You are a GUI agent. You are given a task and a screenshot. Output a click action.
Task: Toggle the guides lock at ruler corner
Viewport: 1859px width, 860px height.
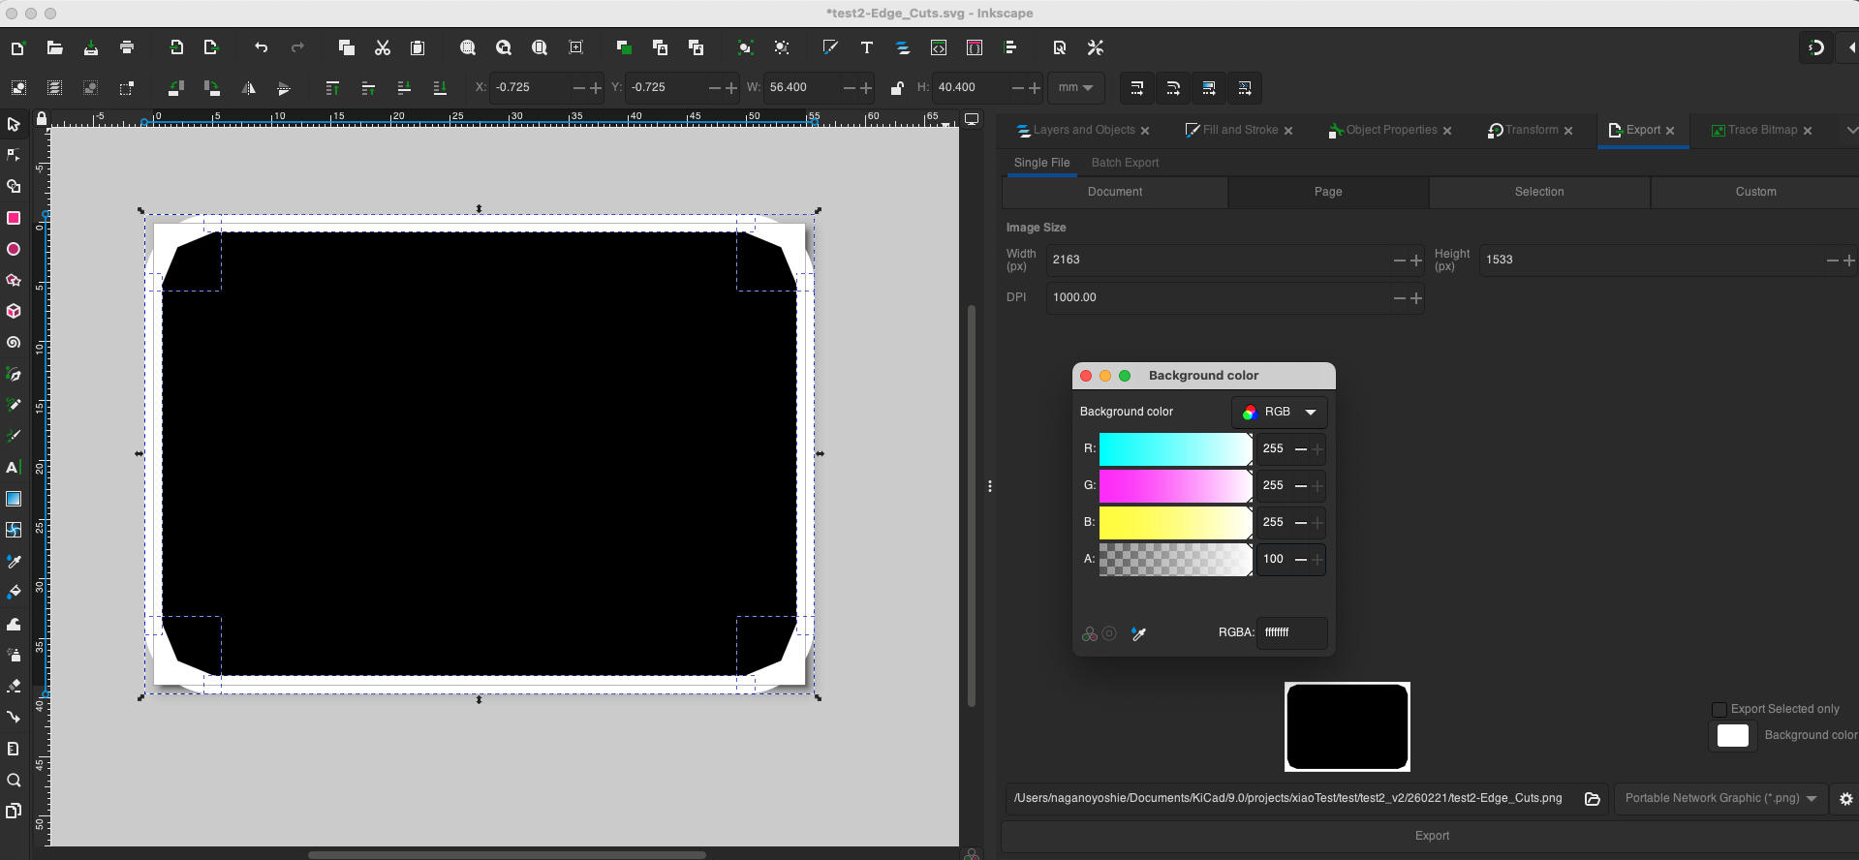pyautogui.click(x=41, y=118)
